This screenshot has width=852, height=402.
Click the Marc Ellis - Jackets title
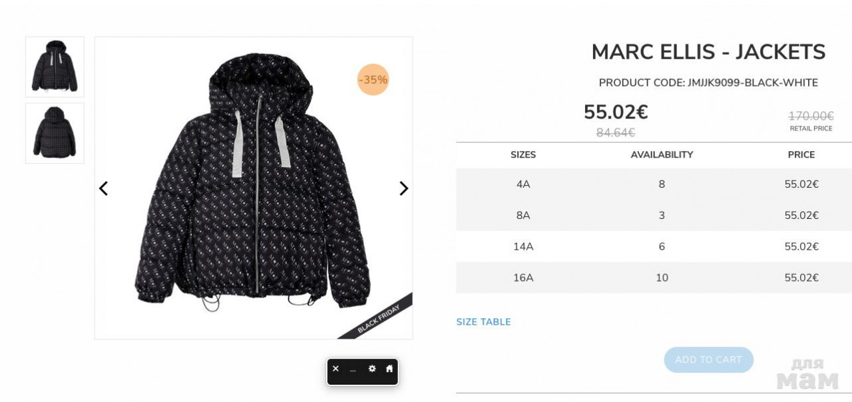(708, 52)
